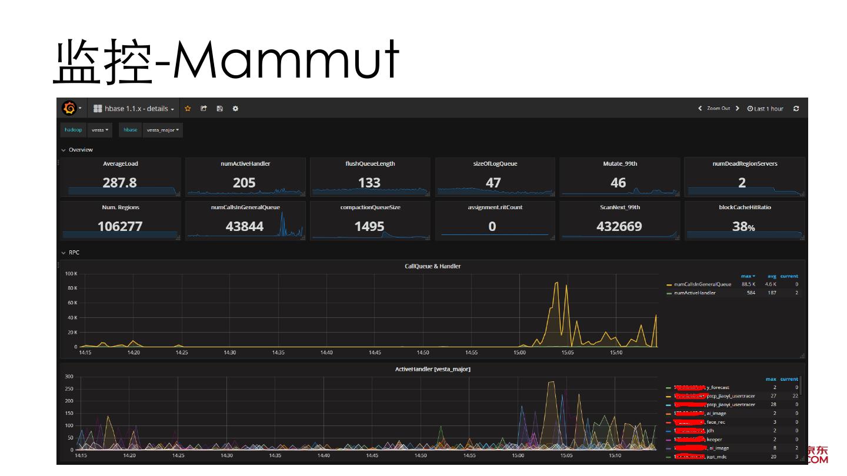Click the Num. Regions value 106277
This screenshot has height=476, width=847.
120,226
